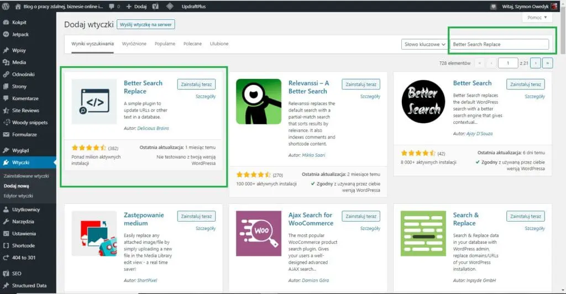
Task: Click the Structured Data pin icon
Action: (x=6, y=285)
